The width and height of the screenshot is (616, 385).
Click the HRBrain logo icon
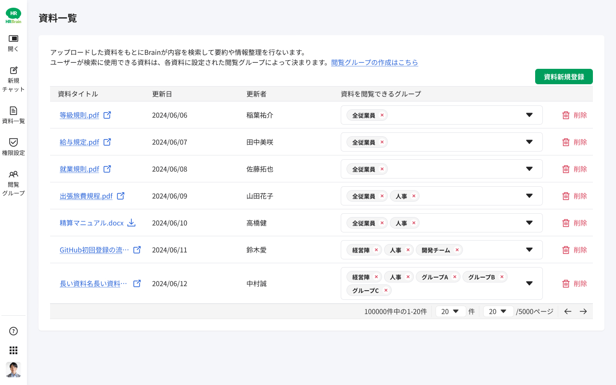[x=13, y=15]
